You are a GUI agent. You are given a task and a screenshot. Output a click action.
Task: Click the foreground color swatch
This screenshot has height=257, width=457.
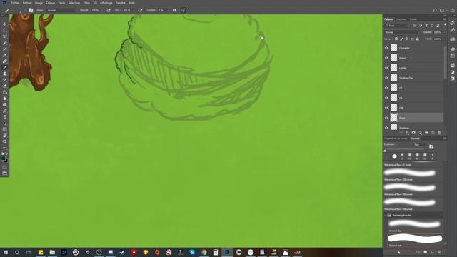click(3, 158)
